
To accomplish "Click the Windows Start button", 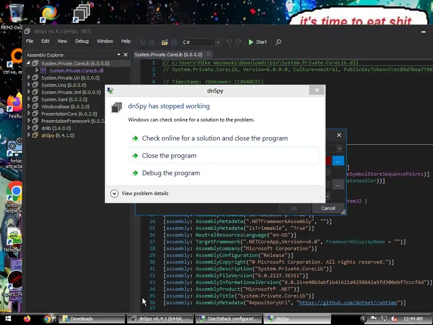I will pos(8,319).
